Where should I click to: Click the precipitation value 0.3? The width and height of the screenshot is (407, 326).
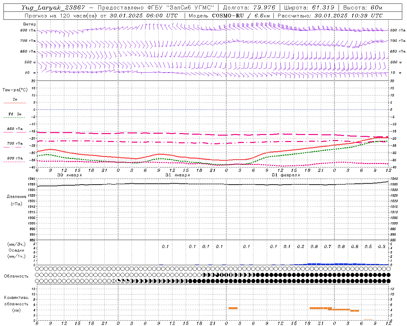tap(382, 246)
